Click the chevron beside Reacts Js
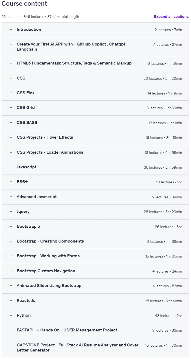This screenshot has height=359, width=191. pyautogui.click(x=11, y=301)
